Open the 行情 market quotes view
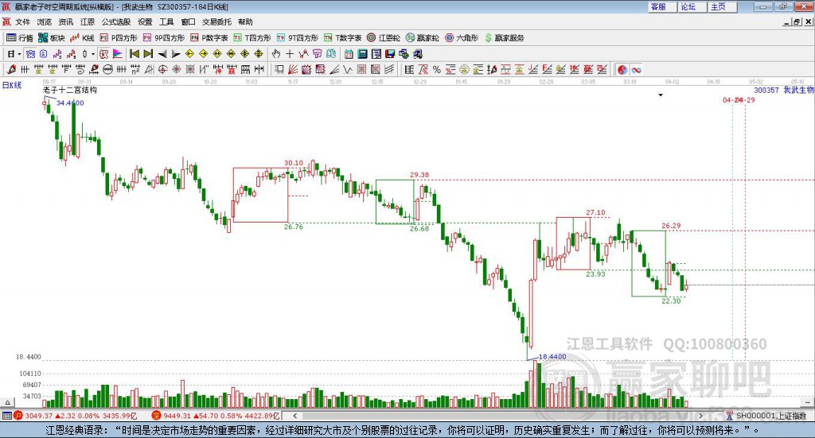The image size is (815, 438). [20, 38]
